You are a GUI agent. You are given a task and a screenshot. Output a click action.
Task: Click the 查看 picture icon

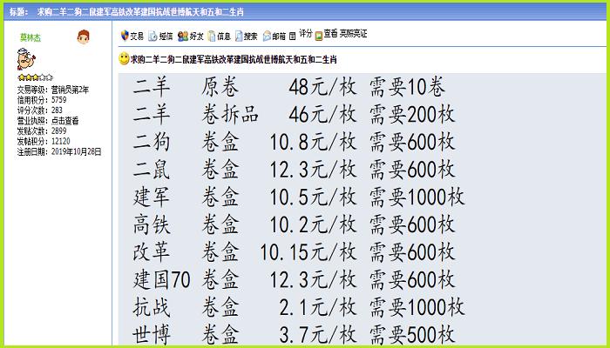click(319, 37)
